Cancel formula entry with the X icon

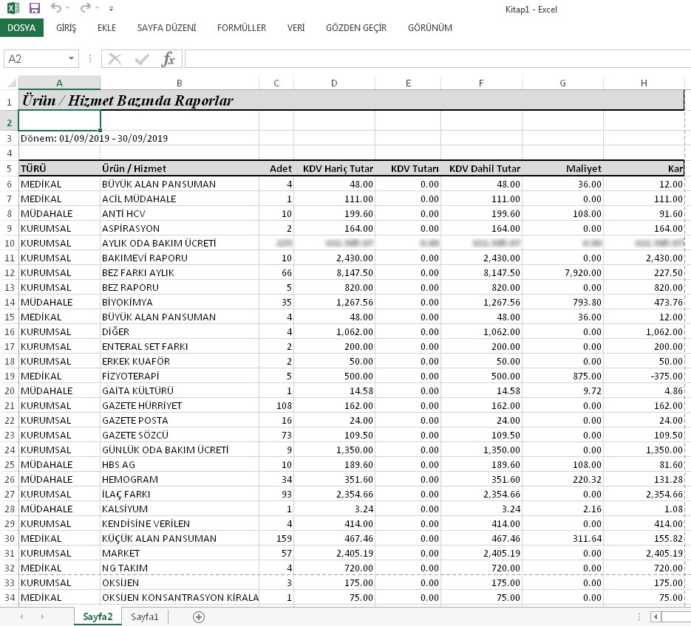(x=115, y=58)
